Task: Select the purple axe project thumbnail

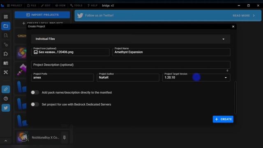Action: (x=22, y=69)
